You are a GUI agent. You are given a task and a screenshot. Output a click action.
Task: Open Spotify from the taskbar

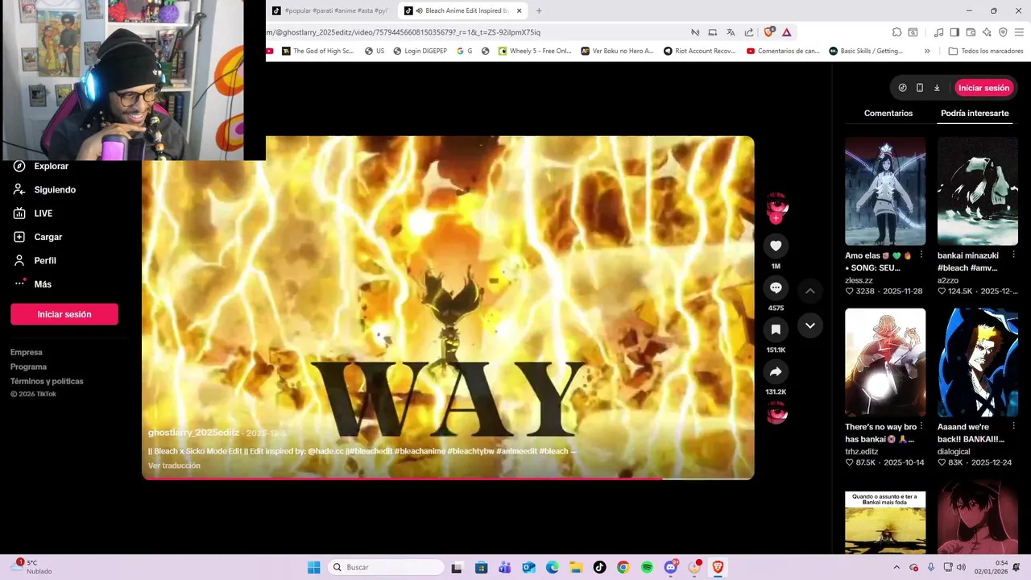[647, 567]
